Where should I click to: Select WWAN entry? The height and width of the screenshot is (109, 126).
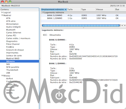[9, 93]
